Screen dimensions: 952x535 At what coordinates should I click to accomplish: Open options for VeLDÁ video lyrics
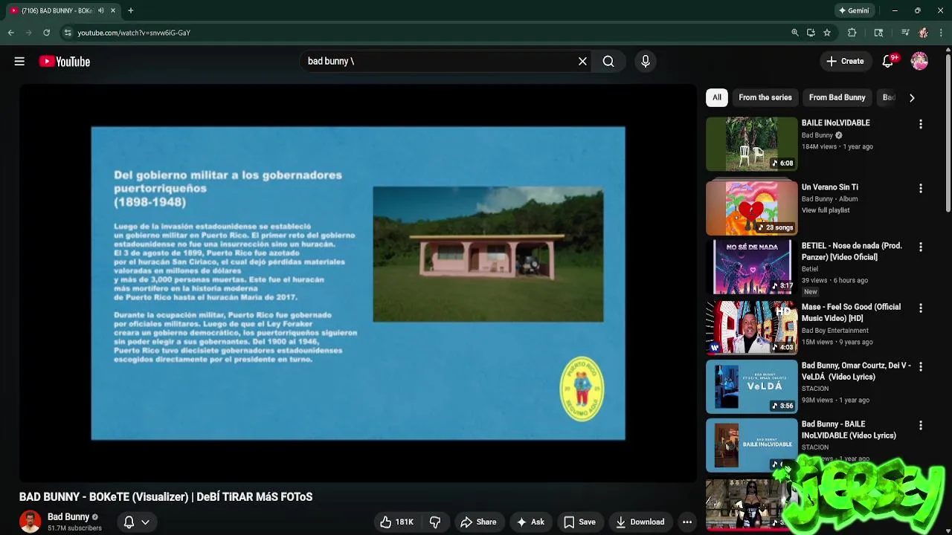click(921, 367)
